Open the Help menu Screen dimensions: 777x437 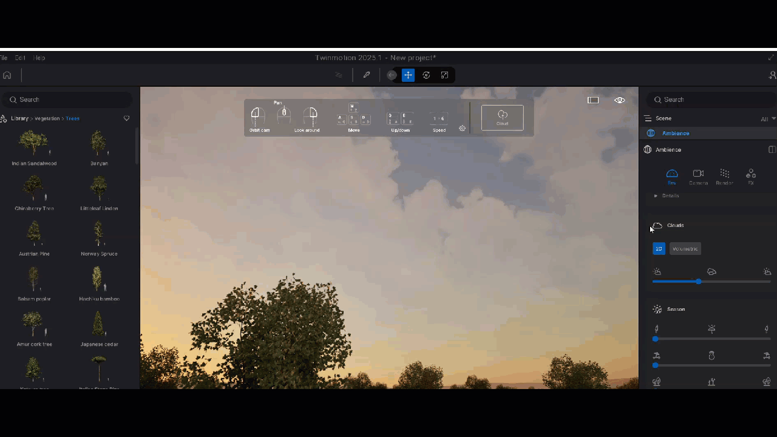point(39,58)
